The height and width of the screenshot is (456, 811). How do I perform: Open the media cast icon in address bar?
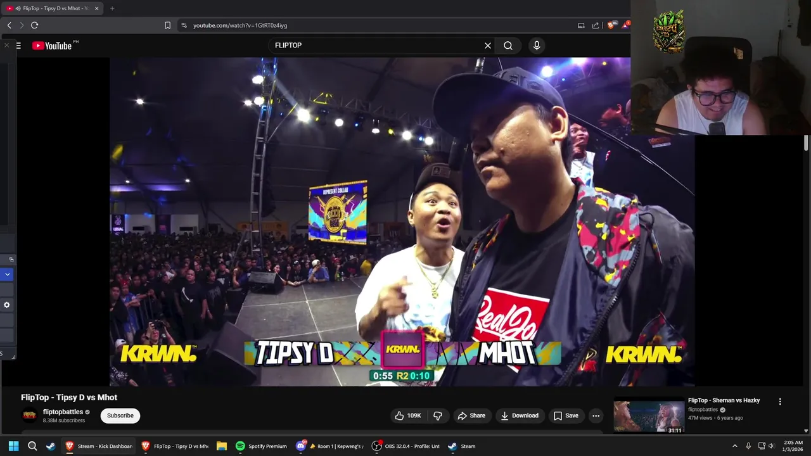click(x=581, y=25)
